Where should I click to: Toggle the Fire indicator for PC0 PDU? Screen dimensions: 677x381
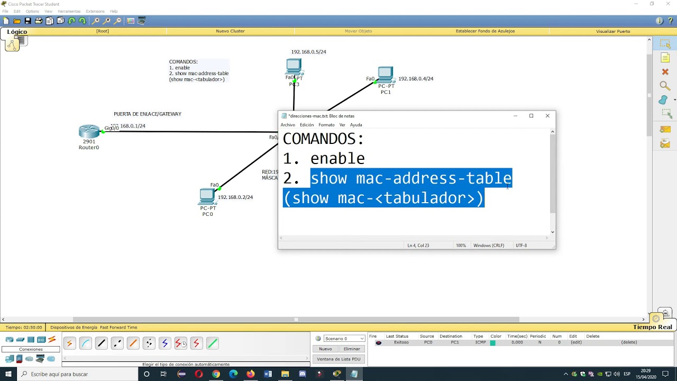(x=378, y=343)
